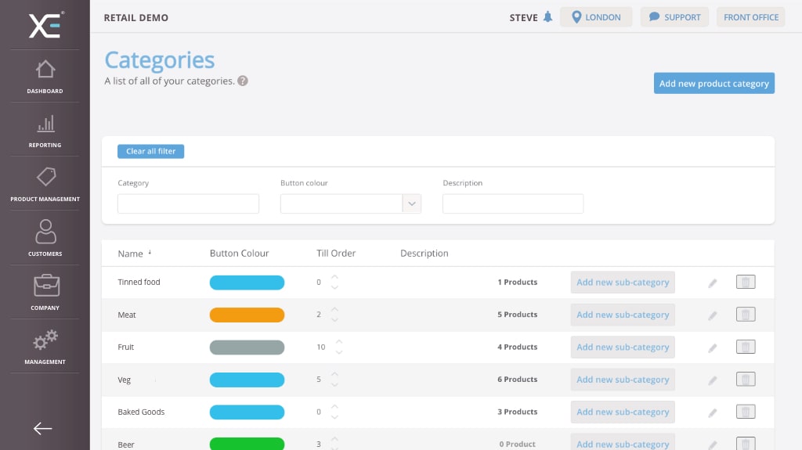Open the Dashboard from the sidebar
Image resolution: width=802 pixels, height=450 pixels.
point(45,77)
